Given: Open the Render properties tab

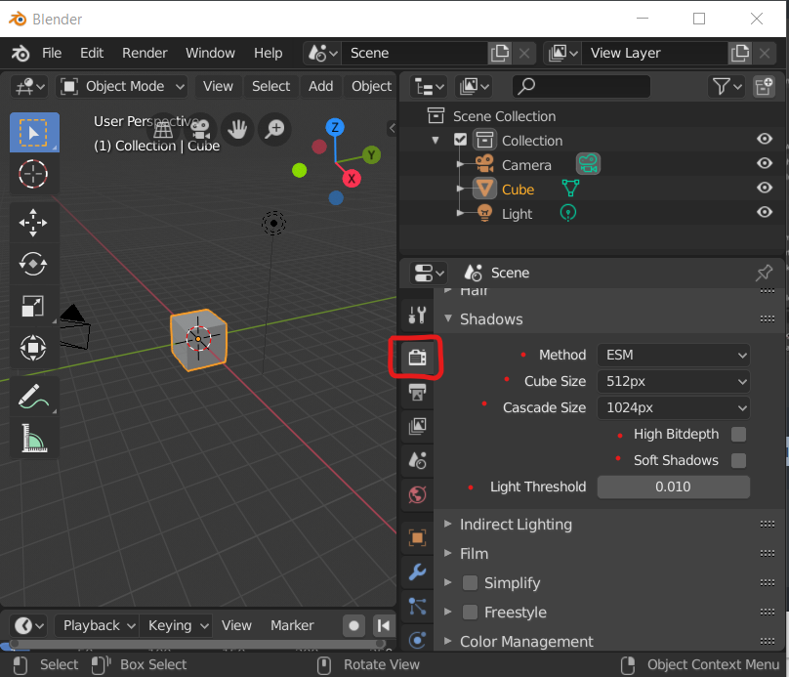Looking at the screenshot, I should (x=417, y=358).
